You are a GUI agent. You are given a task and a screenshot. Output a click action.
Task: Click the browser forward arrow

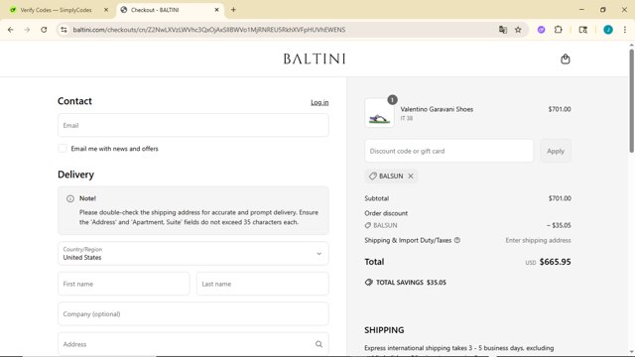pos(27,30)
